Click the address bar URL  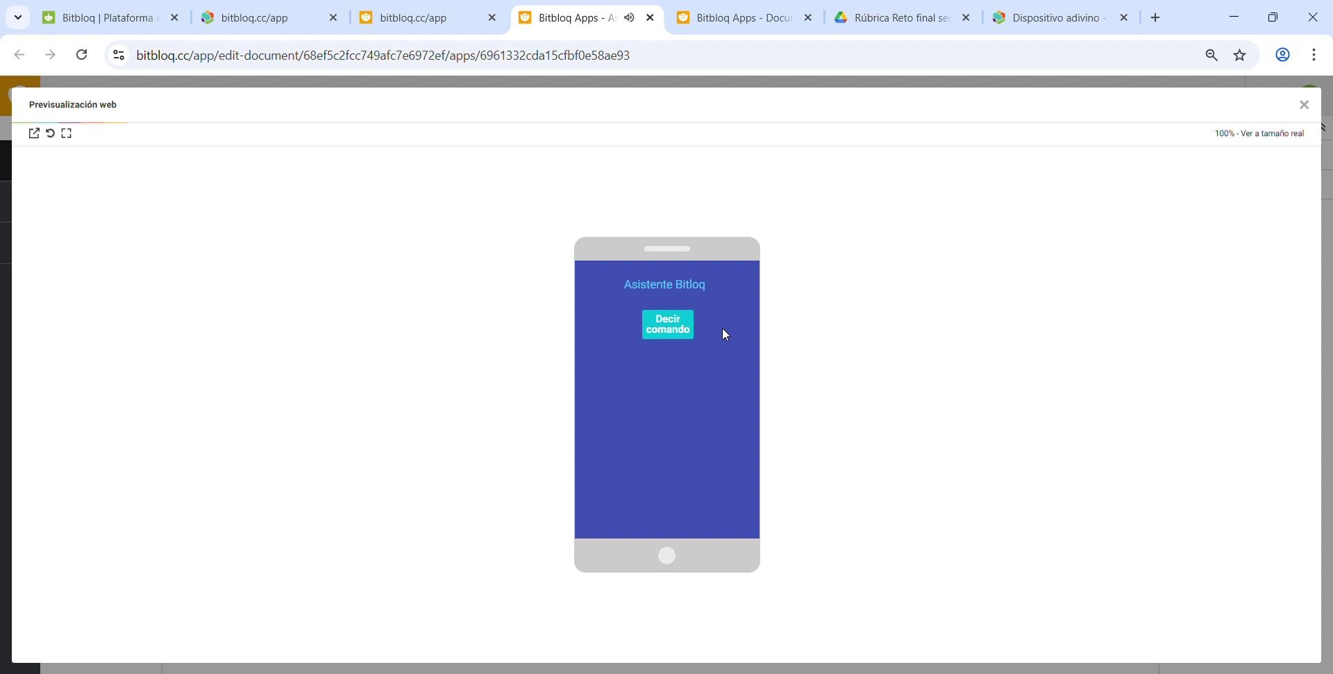[383, 55]
